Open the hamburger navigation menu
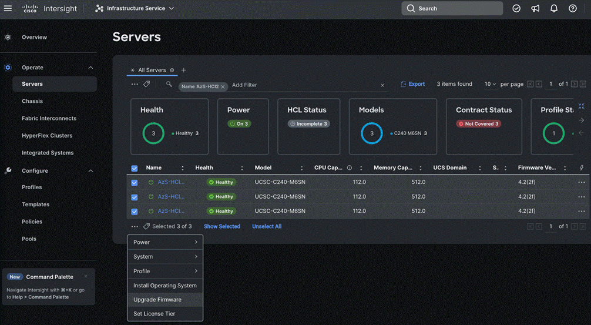 click(x=8, y=8)
